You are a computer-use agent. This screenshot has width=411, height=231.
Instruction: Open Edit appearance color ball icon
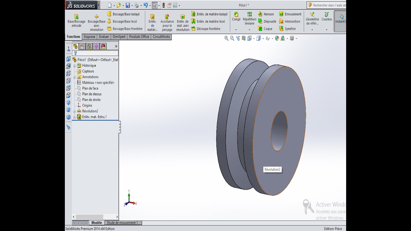(x=277, y=38)
